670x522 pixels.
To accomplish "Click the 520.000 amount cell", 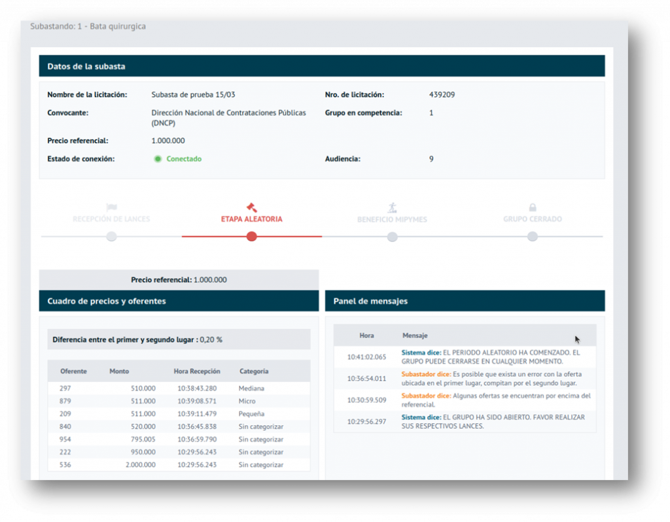I will pyautogui.click(x=143, y=426).
